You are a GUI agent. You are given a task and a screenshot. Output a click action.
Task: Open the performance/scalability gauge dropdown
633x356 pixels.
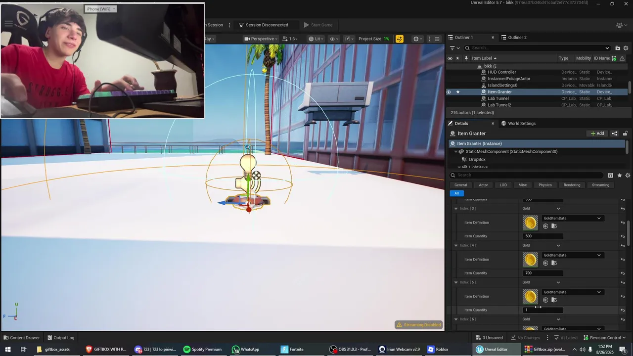(349, 39)
